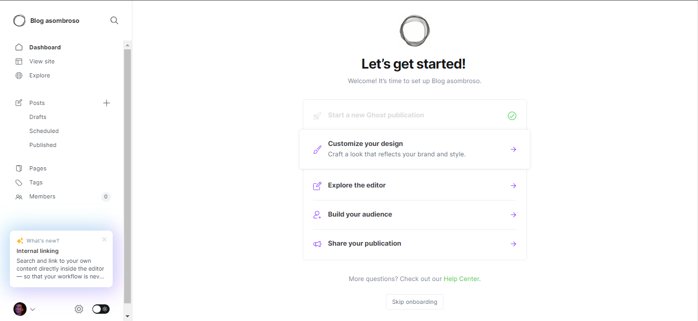This screenshot has height=321, width=698.
Task: Click the Members people icon
Action: [19, 197]
